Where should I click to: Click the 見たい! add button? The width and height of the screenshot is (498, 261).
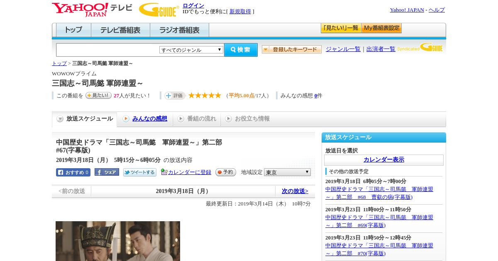coord(98,95)
